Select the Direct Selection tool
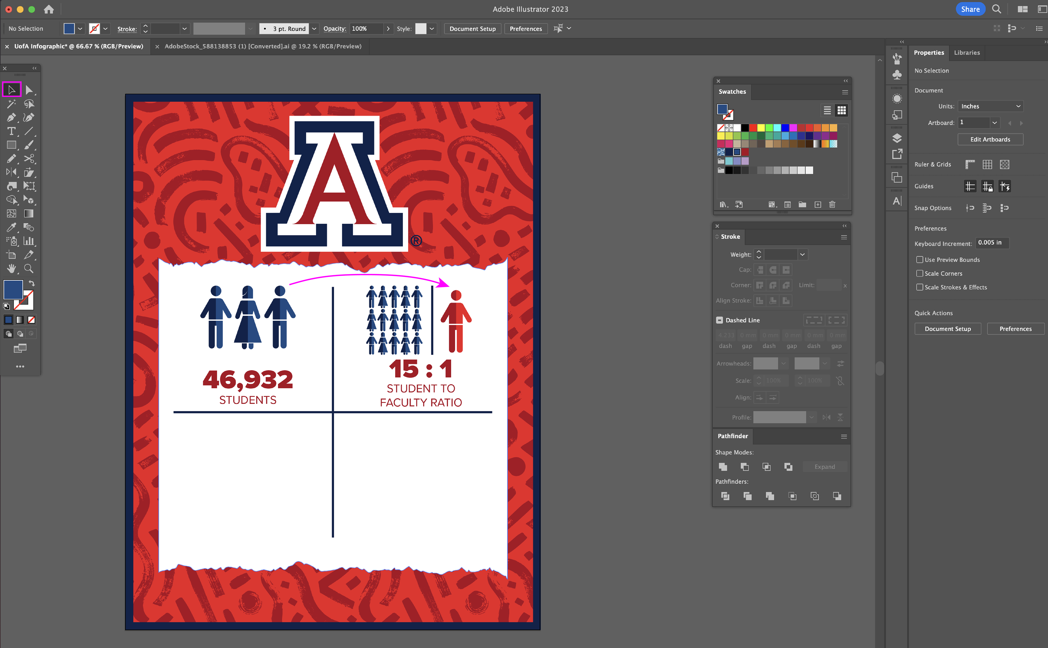Screen dimensions: 1048x648 [29, 90]
